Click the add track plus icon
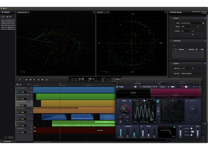This screenshot has width=208, height=150. [x=20, y=80]
